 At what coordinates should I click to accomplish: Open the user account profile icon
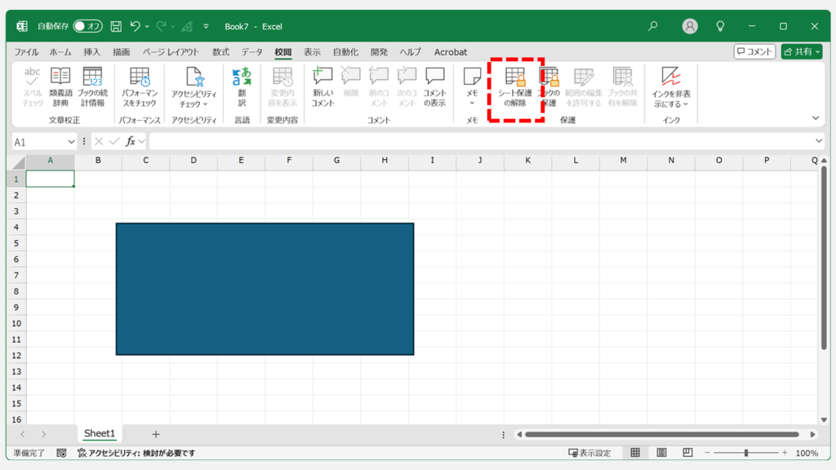click(x=689, y=26)
